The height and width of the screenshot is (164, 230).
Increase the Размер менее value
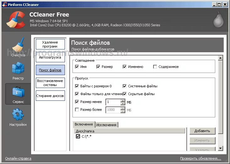[123, 101]
